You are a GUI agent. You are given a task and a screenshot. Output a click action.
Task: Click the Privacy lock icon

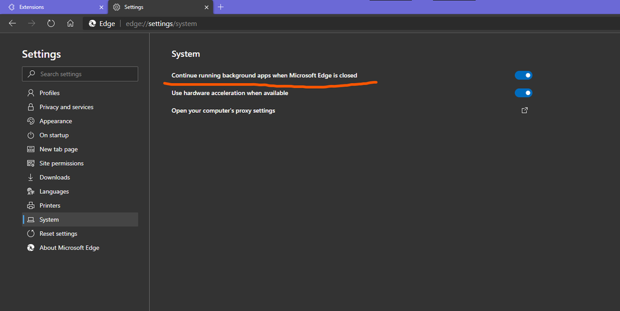(x=30, y=107)
